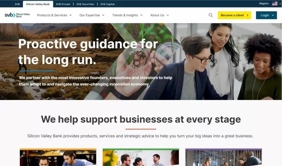The height and width of the screenshot is (166, 282).
Task: Expand Our Expertise menu
Action: pyautogui.click(x=92, y=15)
